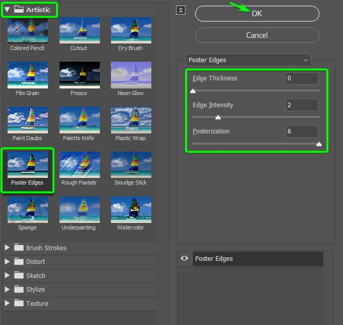Viewport: 343px width, 325px height.
Task: Click the Posterization value field
Action: pos(302,131)
